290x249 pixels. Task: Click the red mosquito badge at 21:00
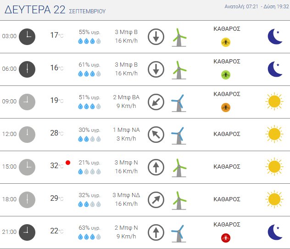tap(225, 238)
